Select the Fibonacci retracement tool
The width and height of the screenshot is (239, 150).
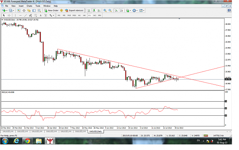[x=36, y=15]
